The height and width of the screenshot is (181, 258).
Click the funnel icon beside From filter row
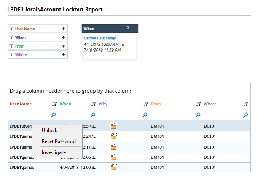(x=11, y=46)
